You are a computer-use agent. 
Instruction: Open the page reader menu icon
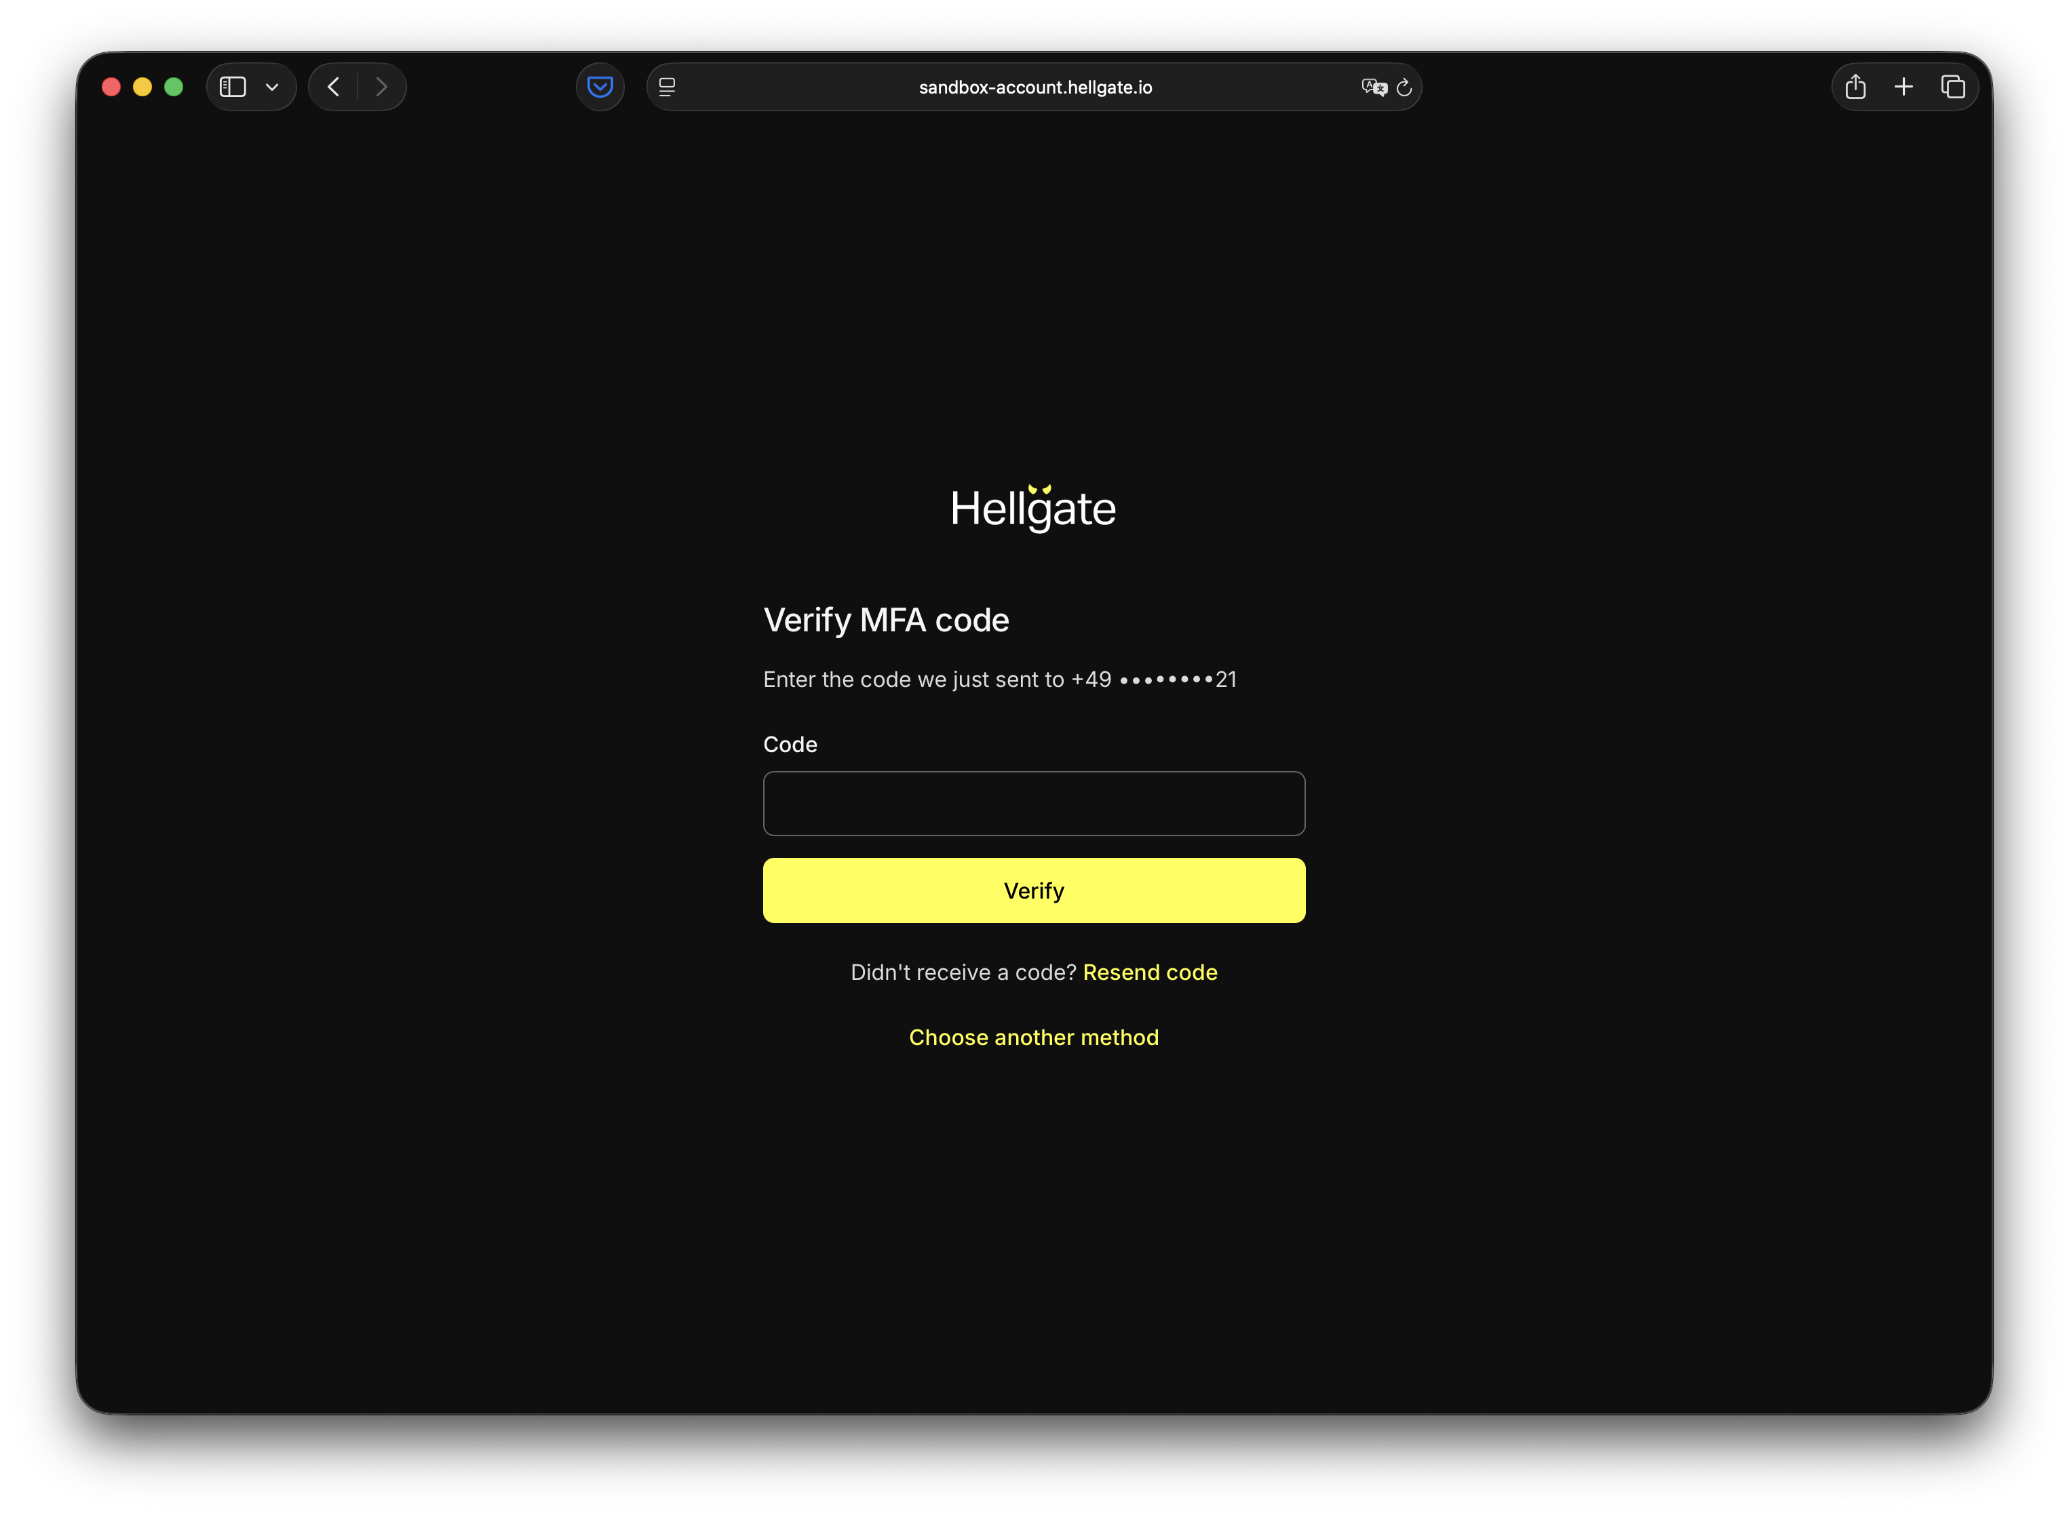tap(667, 87)
